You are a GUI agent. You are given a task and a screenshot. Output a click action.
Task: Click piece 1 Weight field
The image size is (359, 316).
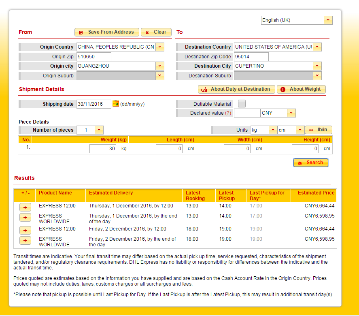pos(103,149)
